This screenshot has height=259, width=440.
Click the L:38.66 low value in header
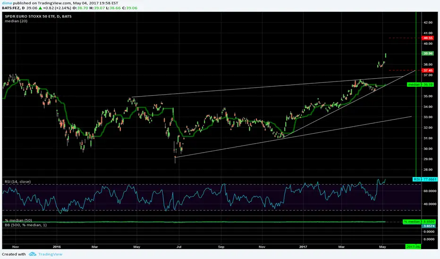[113, 8]
